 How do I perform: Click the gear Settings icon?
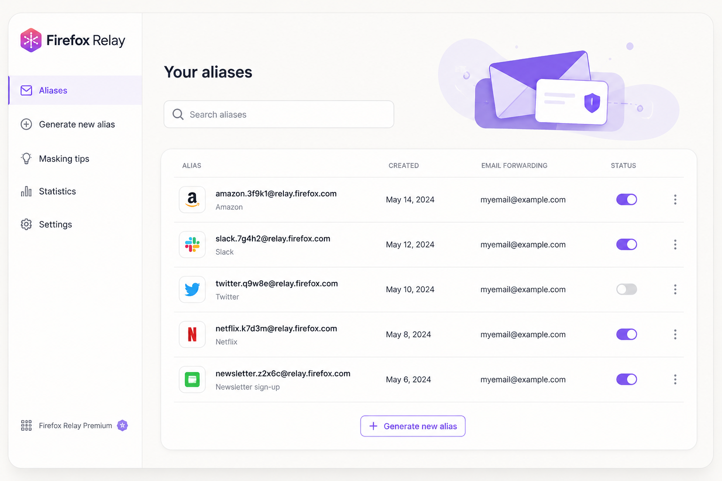[26, 224]
